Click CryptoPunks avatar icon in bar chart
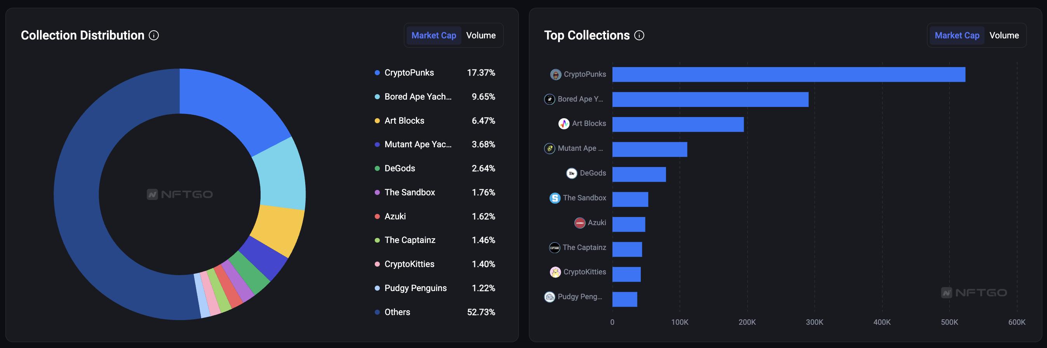Screen dimensions: 1047x348 point(555,74)
